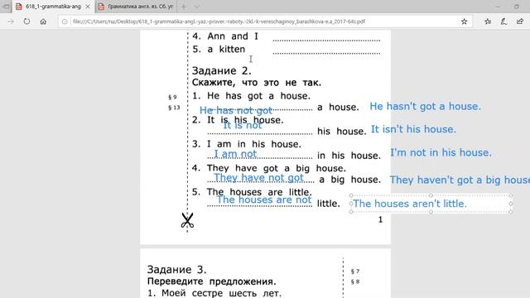Switch to the Грамматика англ. яз. tab
This screenshot has height=298, width=530.
pos(136,7)
